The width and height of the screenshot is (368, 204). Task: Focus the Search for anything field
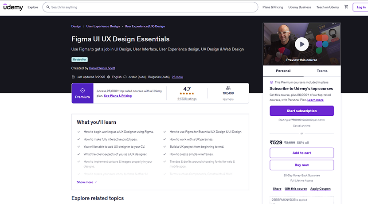pyautogui.click(x=150, y=7)
